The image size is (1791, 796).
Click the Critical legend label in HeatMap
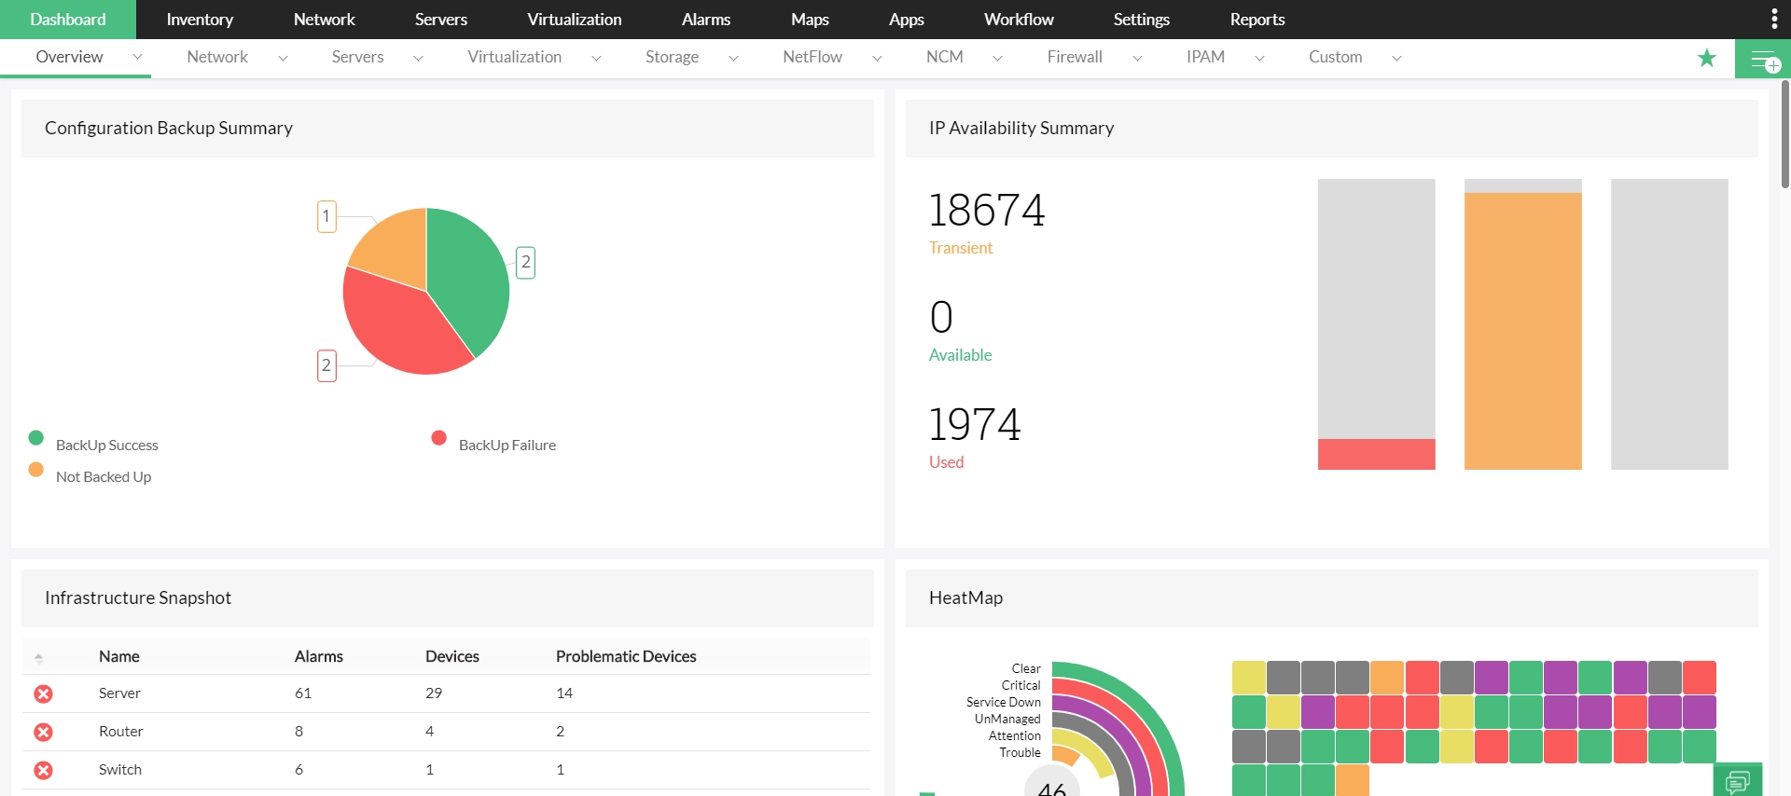tap(1020, 685)
